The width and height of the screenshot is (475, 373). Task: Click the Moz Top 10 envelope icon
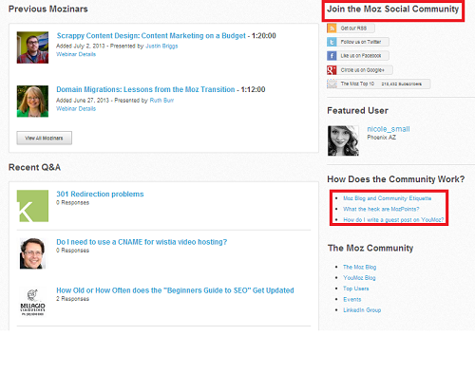[x=332, y=84]
